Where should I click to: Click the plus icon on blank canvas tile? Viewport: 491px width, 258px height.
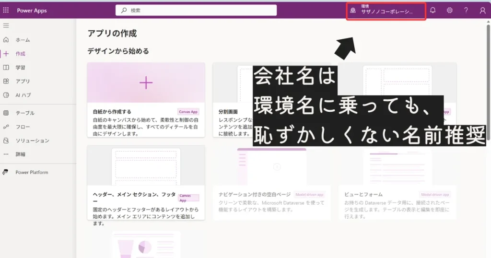pyautogui.click(x=146, y=83)
